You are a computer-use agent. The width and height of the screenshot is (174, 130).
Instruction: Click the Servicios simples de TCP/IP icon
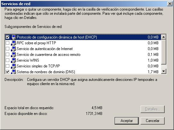pyautogui.click(x=13, y=66)
